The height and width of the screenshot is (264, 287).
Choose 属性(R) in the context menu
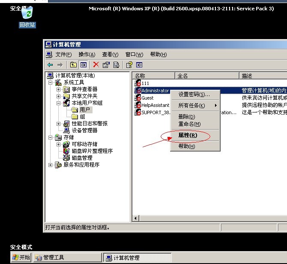[x=195, y=135]
